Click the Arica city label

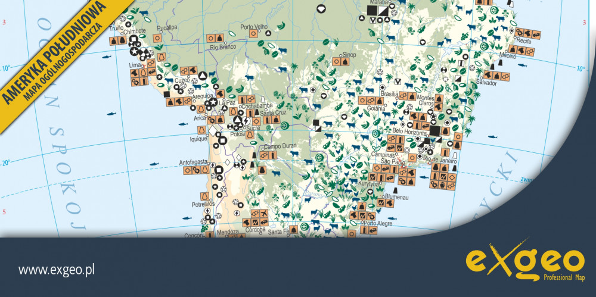199,118
